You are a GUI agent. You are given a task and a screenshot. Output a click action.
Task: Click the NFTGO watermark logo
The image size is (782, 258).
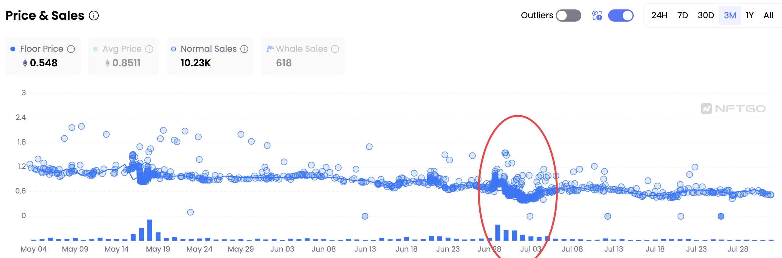(x=733, y=109)
